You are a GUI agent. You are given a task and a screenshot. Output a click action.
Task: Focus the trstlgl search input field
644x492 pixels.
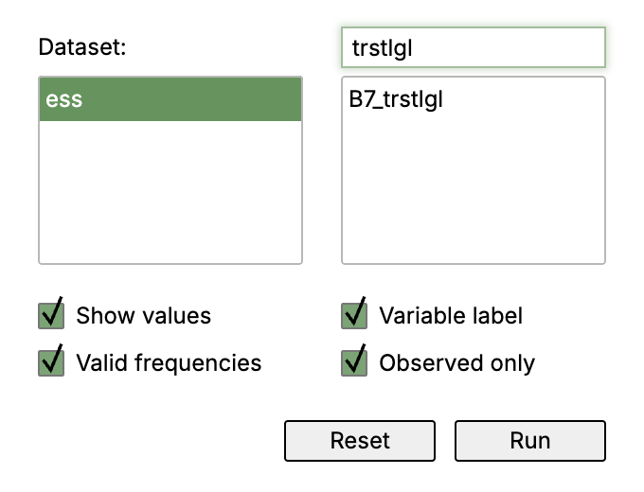(x=474, y=47)
